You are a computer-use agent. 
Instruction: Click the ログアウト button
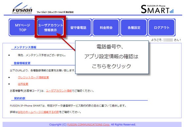coord(162,28)
